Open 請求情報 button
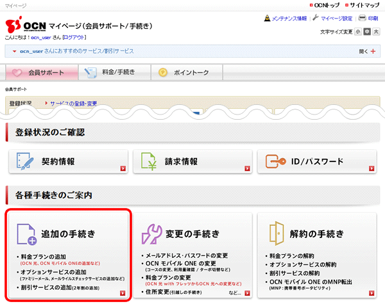This screenshot has width=385, height=304. click(x=193, y=162)
